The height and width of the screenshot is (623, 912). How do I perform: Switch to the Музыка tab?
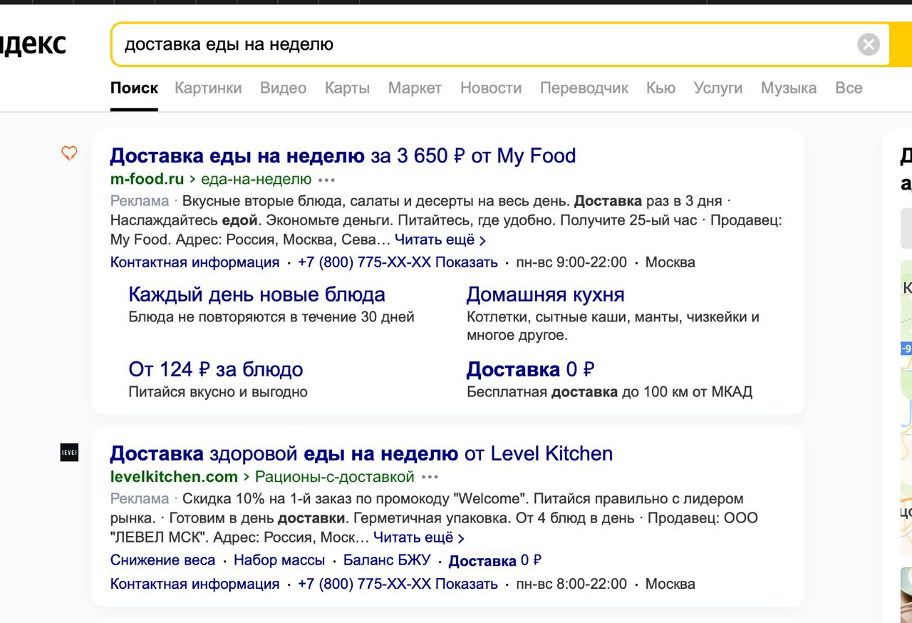[789, 88]
